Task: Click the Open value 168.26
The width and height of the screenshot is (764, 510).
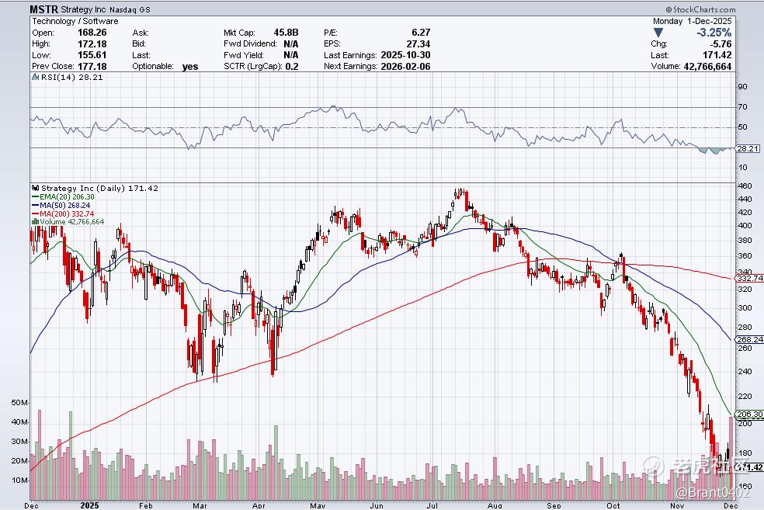Action: (92, 32)
